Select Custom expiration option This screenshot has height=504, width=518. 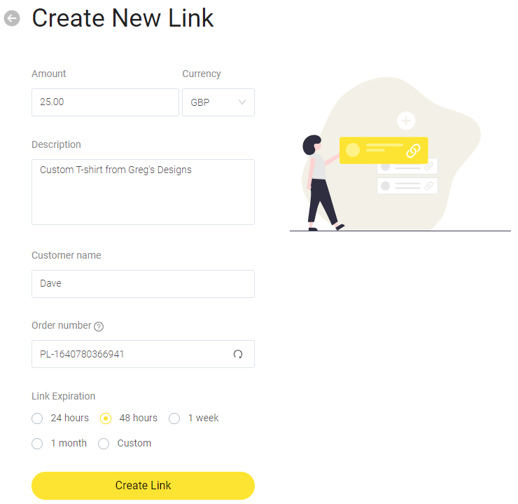pos(104,444)
